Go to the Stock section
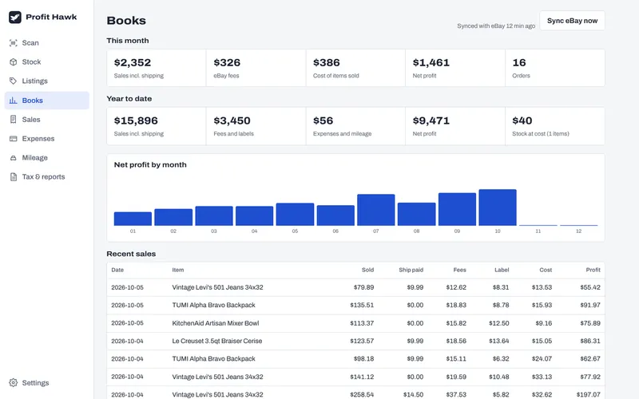Image resolution: width=639 pixels, height=399 pixels. [47, 62]
